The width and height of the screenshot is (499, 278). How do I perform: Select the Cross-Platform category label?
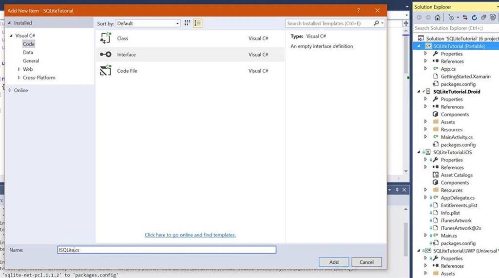pos(39,78)
